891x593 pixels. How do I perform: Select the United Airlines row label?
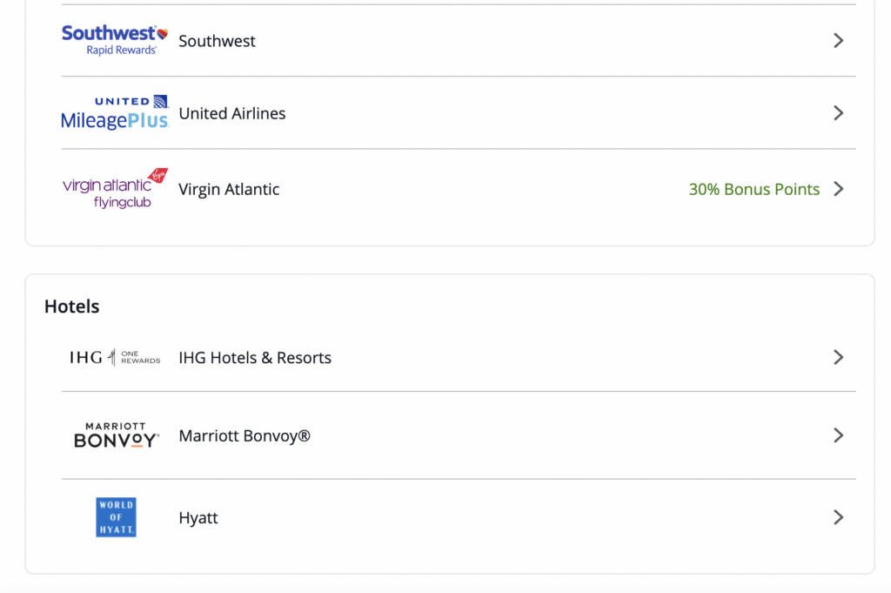[232, 112]
